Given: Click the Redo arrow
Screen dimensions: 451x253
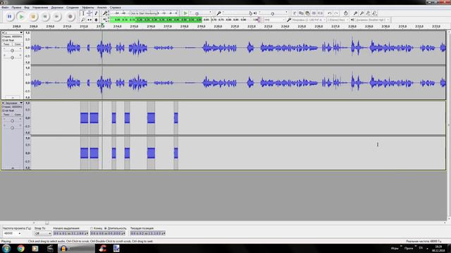Looking at the screenshot, I should [x=336, y=13].
